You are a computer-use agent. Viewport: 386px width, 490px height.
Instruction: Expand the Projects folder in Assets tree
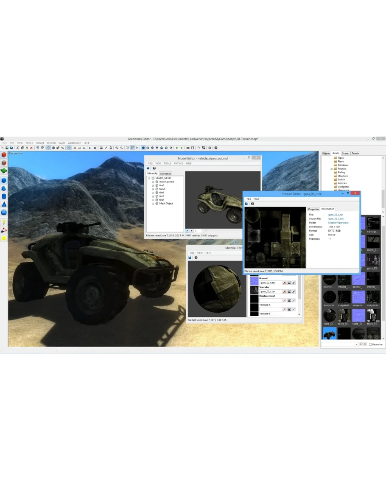(x=332, y=169)
